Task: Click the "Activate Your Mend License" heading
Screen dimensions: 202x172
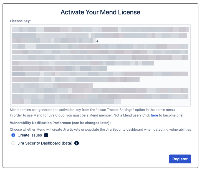Action: point(100,12)
